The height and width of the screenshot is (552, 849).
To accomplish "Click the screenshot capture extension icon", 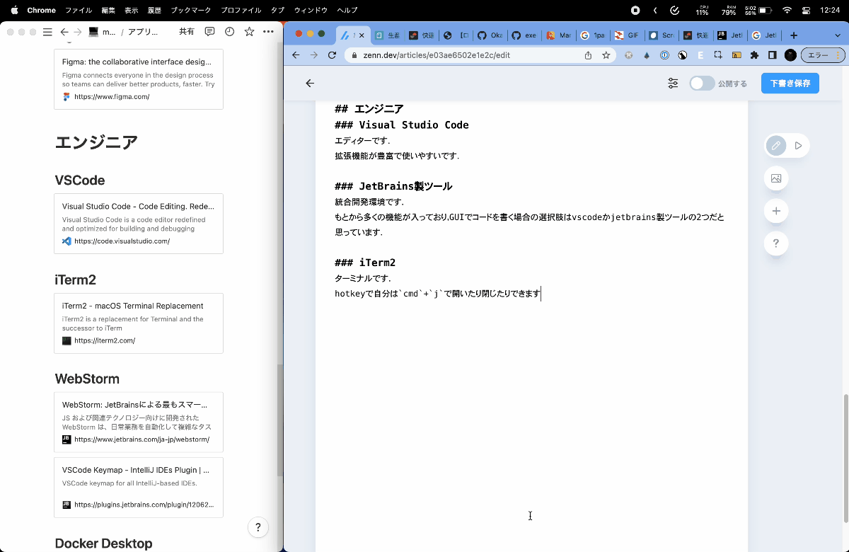I will tap(718, 55).
